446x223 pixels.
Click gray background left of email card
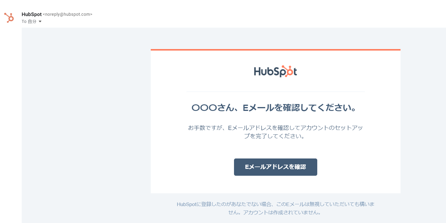tap(86, 125)
